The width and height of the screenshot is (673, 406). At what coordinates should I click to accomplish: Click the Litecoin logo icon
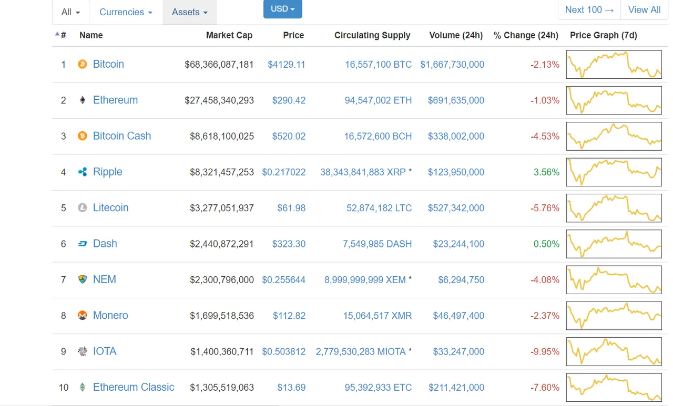click(82, 208)
